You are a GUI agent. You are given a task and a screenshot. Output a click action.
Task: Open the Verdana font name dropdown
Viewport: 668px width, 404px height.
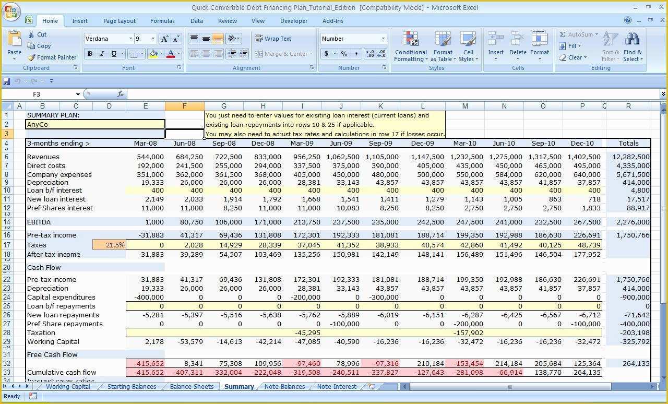130,39
